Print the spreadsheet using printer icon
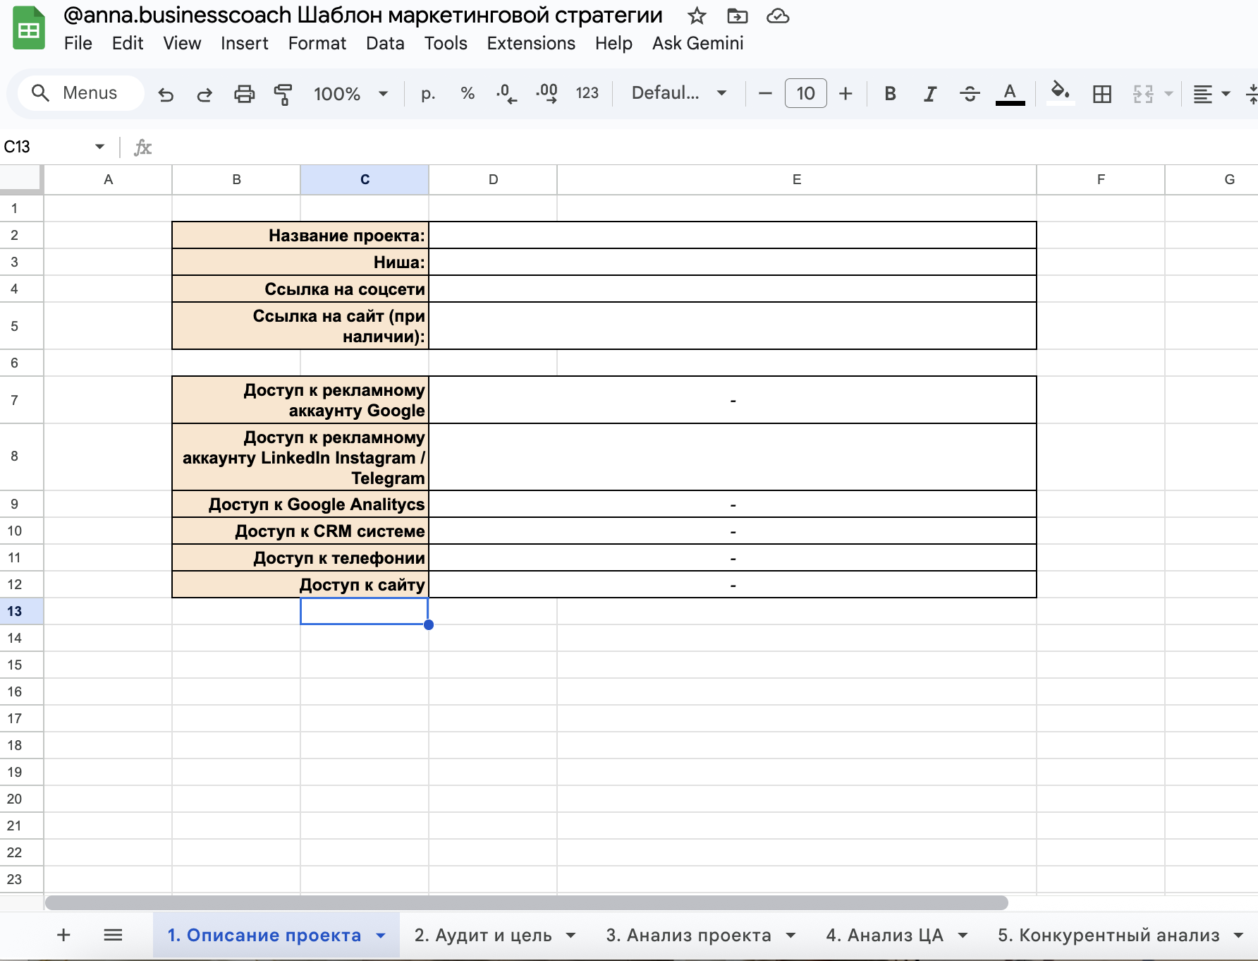Image resolution: width=1258 pixels, height=961 pixels. point(244,94)
